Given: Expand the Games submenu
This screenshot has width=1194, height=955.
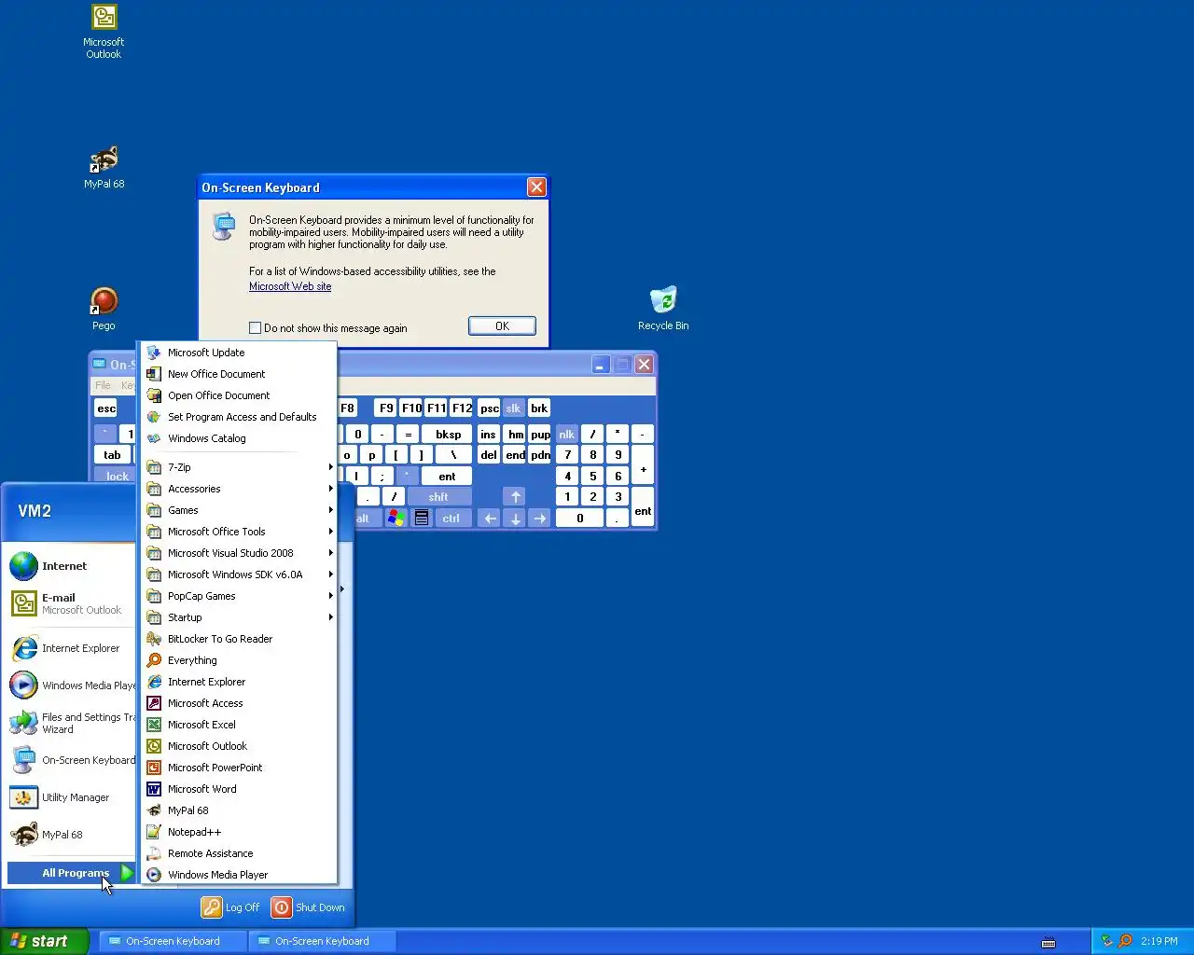Looking at the screenshot, I should point(239,510).
